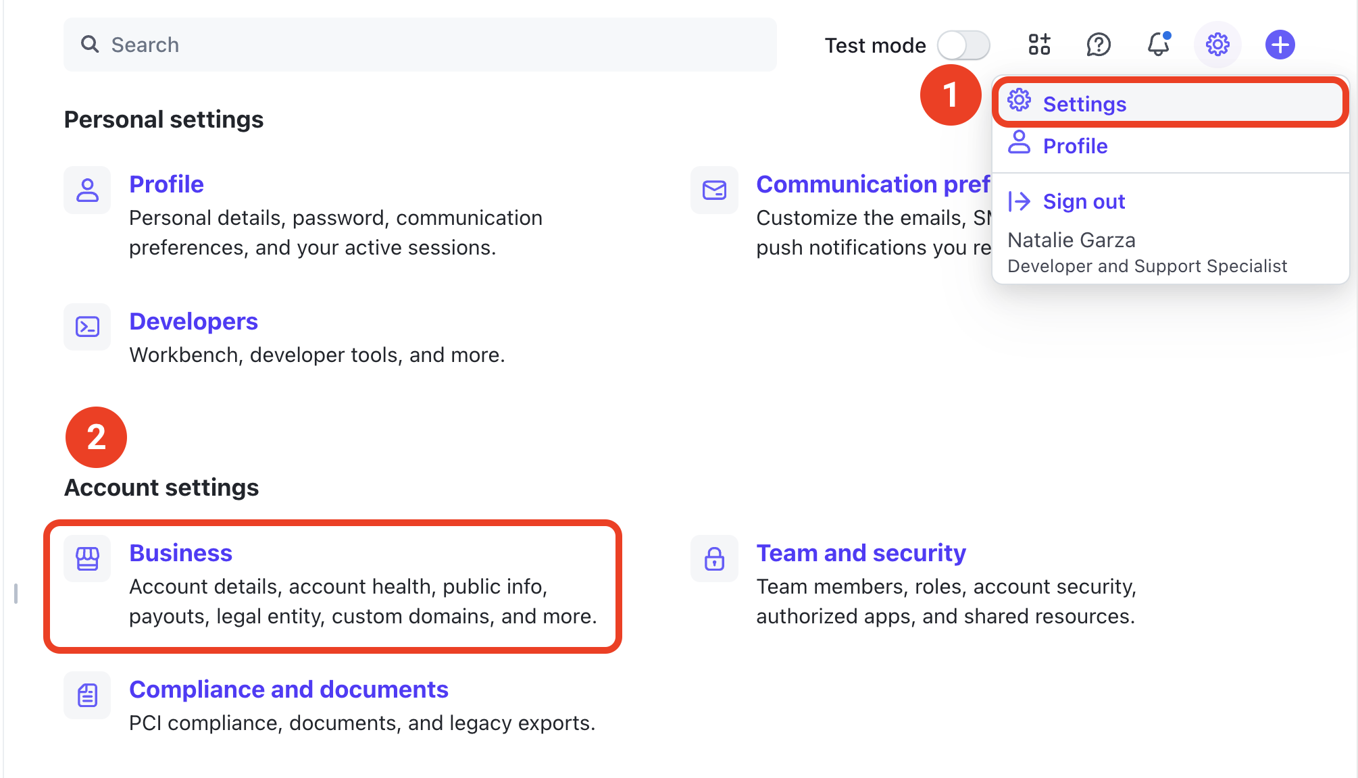
Task: Open Team and security settings
Action: 861,552
